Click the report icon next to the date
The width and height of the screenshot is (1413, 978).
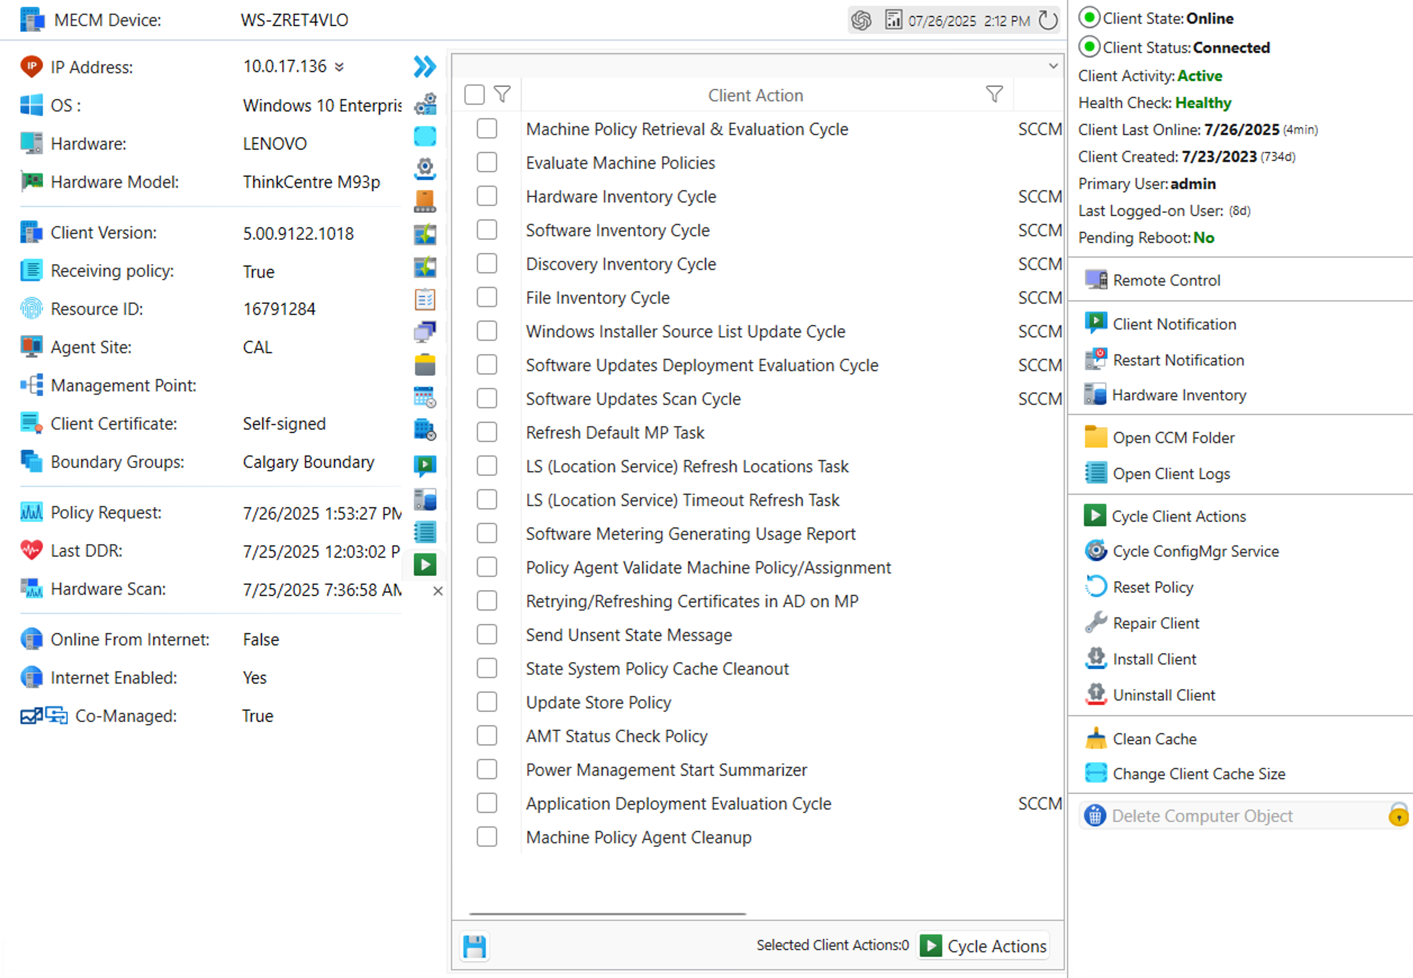[893, 20]
